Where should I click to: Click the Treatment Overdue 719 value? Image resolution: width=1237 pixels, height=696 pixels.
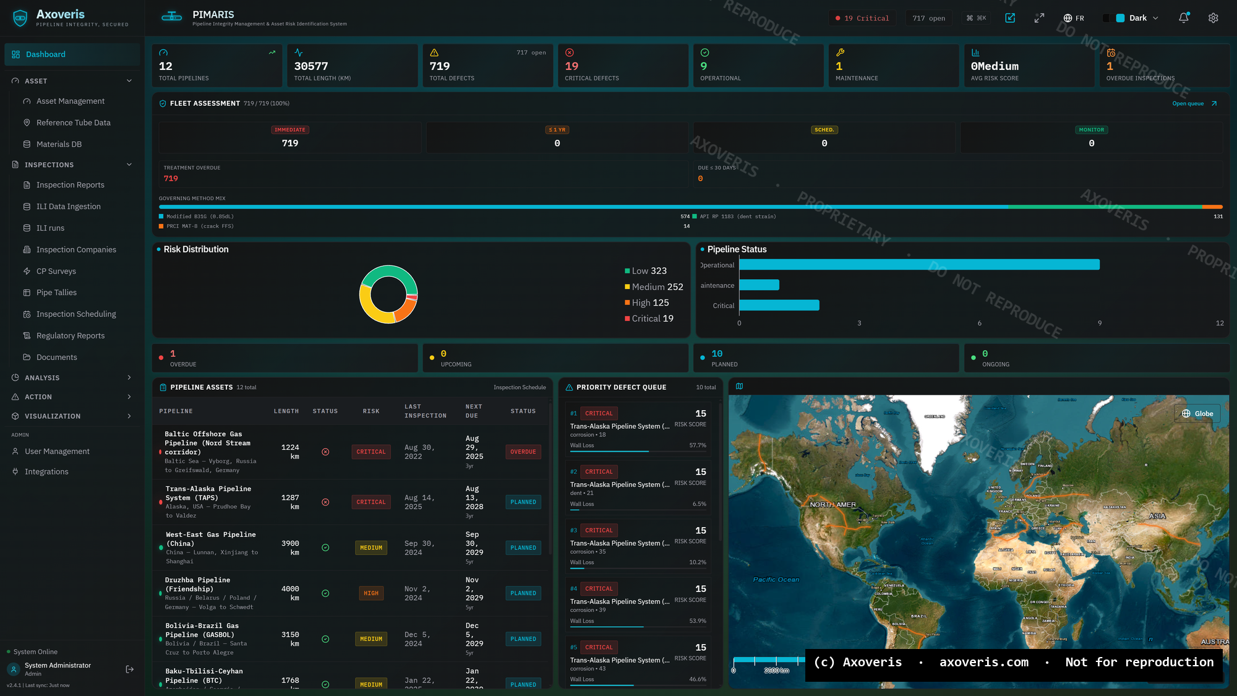[171, 179]
